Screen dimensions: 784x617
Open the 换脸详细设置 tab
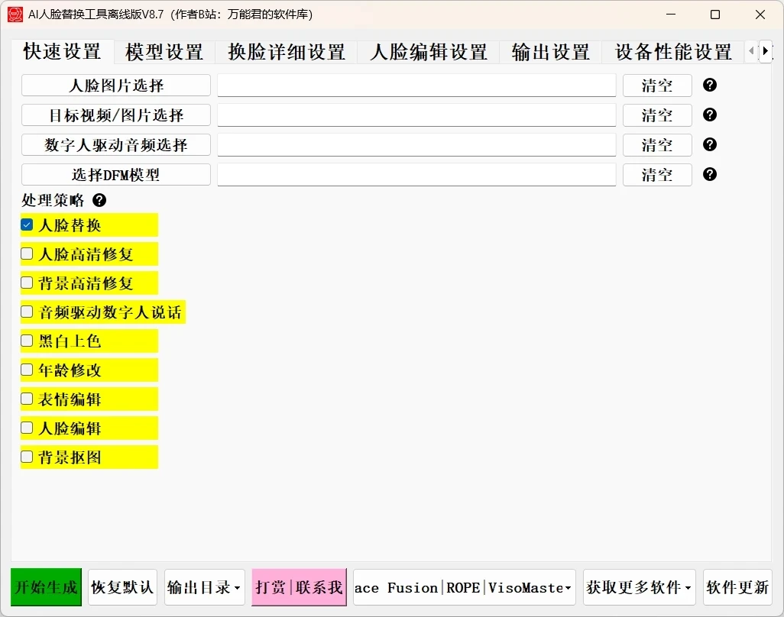pyautogui.click(x=287, y=52)
